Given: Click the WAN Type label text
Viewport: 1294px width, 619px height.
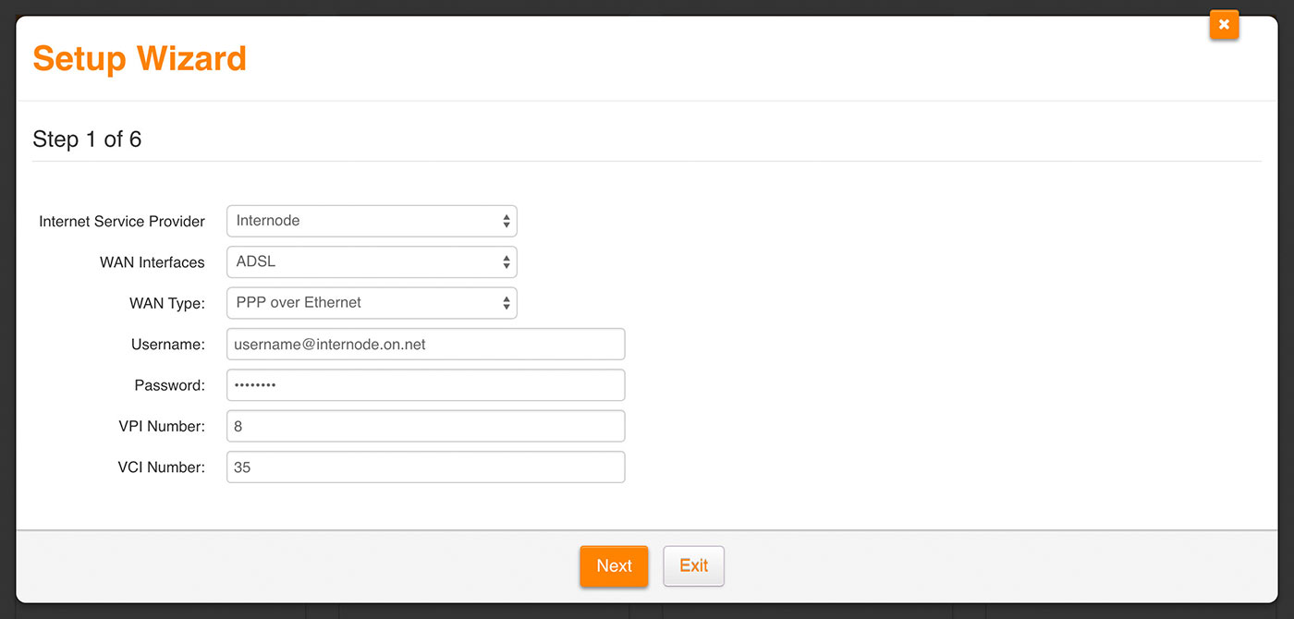Looking at the screenshot, I should pyautogui.click(x=166, y=303).
